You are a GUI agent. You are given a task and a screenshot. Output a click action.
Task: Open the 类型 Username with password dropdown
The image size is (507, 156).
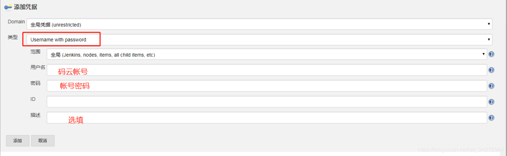point(259,40)
